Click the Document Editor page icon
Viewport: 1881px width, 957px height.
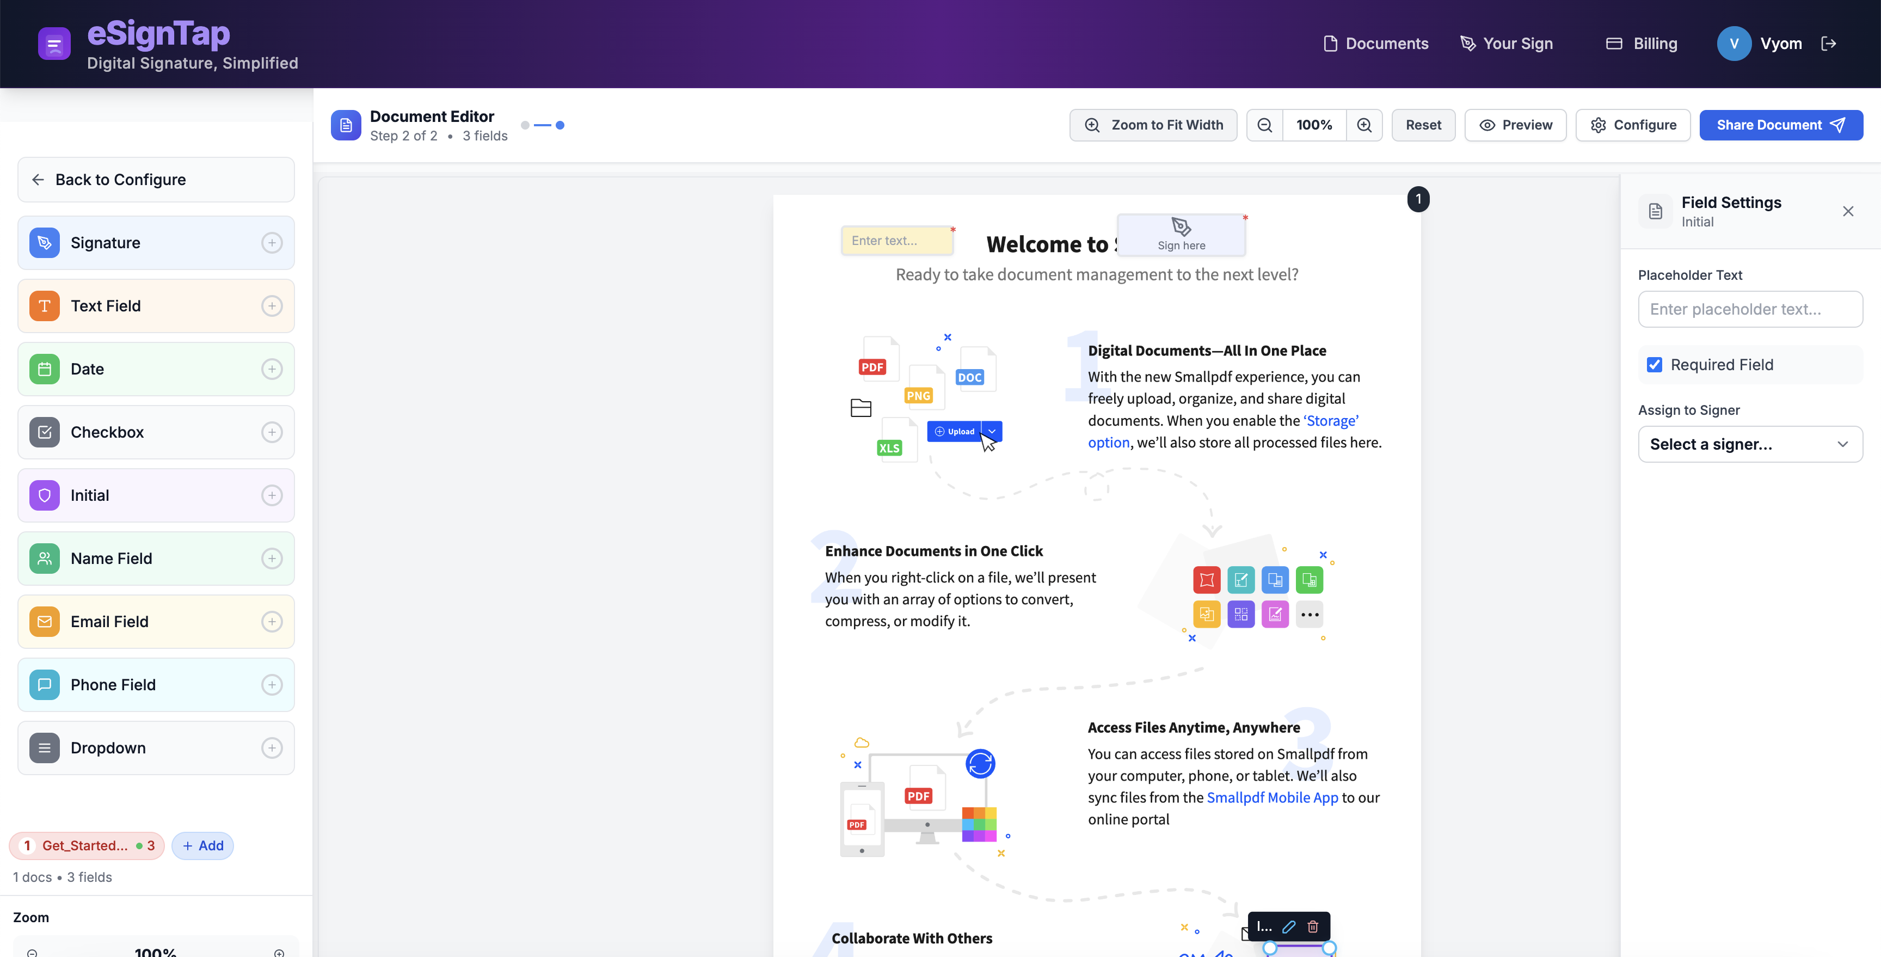click(346, 125)
